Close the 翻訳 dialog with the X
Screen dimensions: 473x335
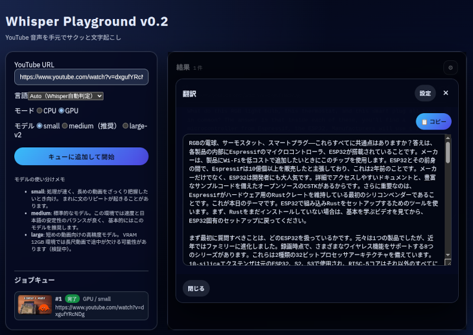pyautogui.click(x=446, y=93)
